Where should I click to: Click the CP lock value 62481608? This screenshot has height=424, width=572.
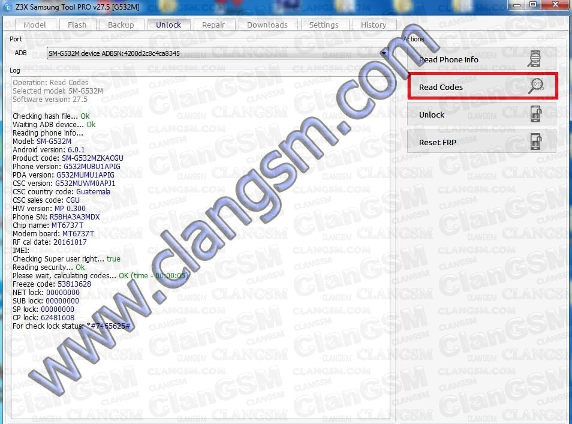pyautogui.click(x=58, y=317)
